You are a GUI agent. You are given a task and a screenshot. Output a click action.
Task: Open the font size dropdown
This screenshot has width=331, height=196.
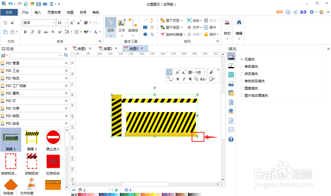tap(66, 23)
